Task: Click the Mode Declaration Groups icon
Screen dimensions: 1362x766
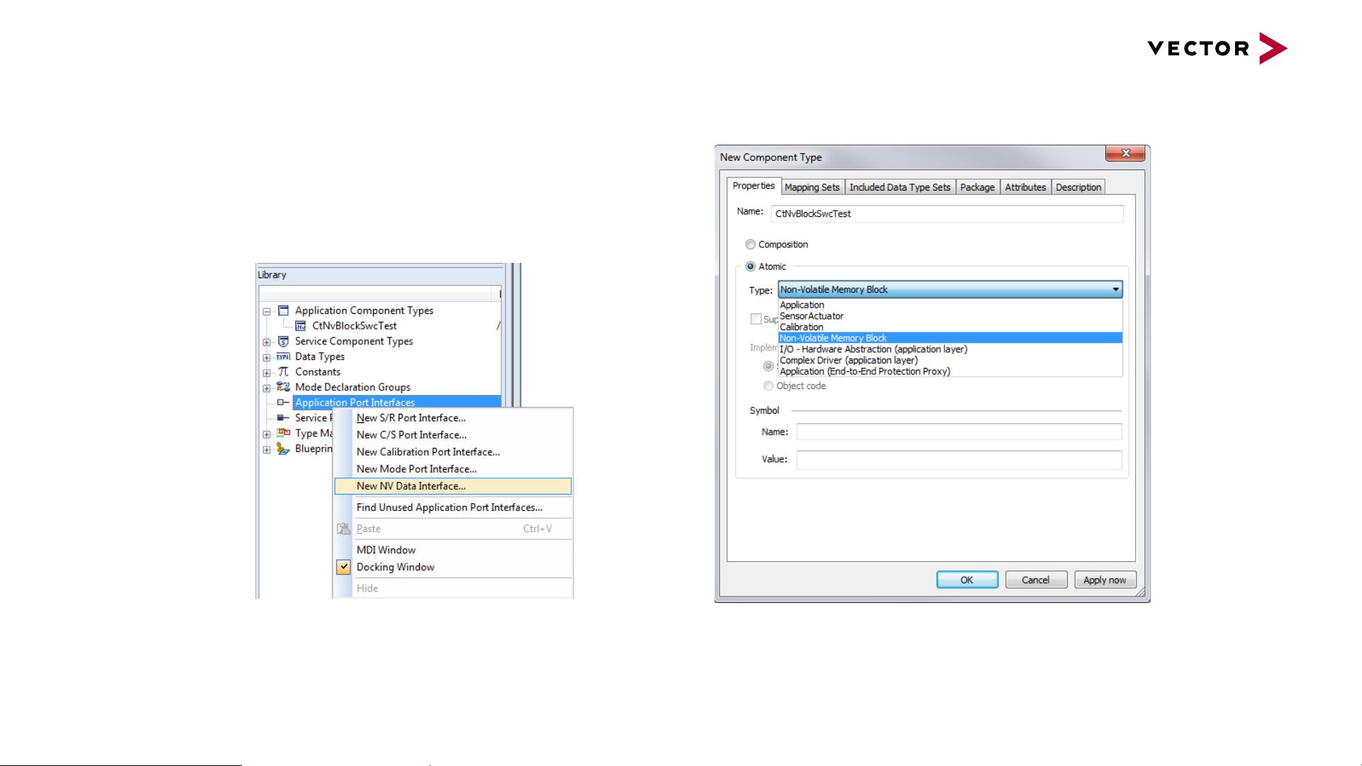Action: click(284, 387)
